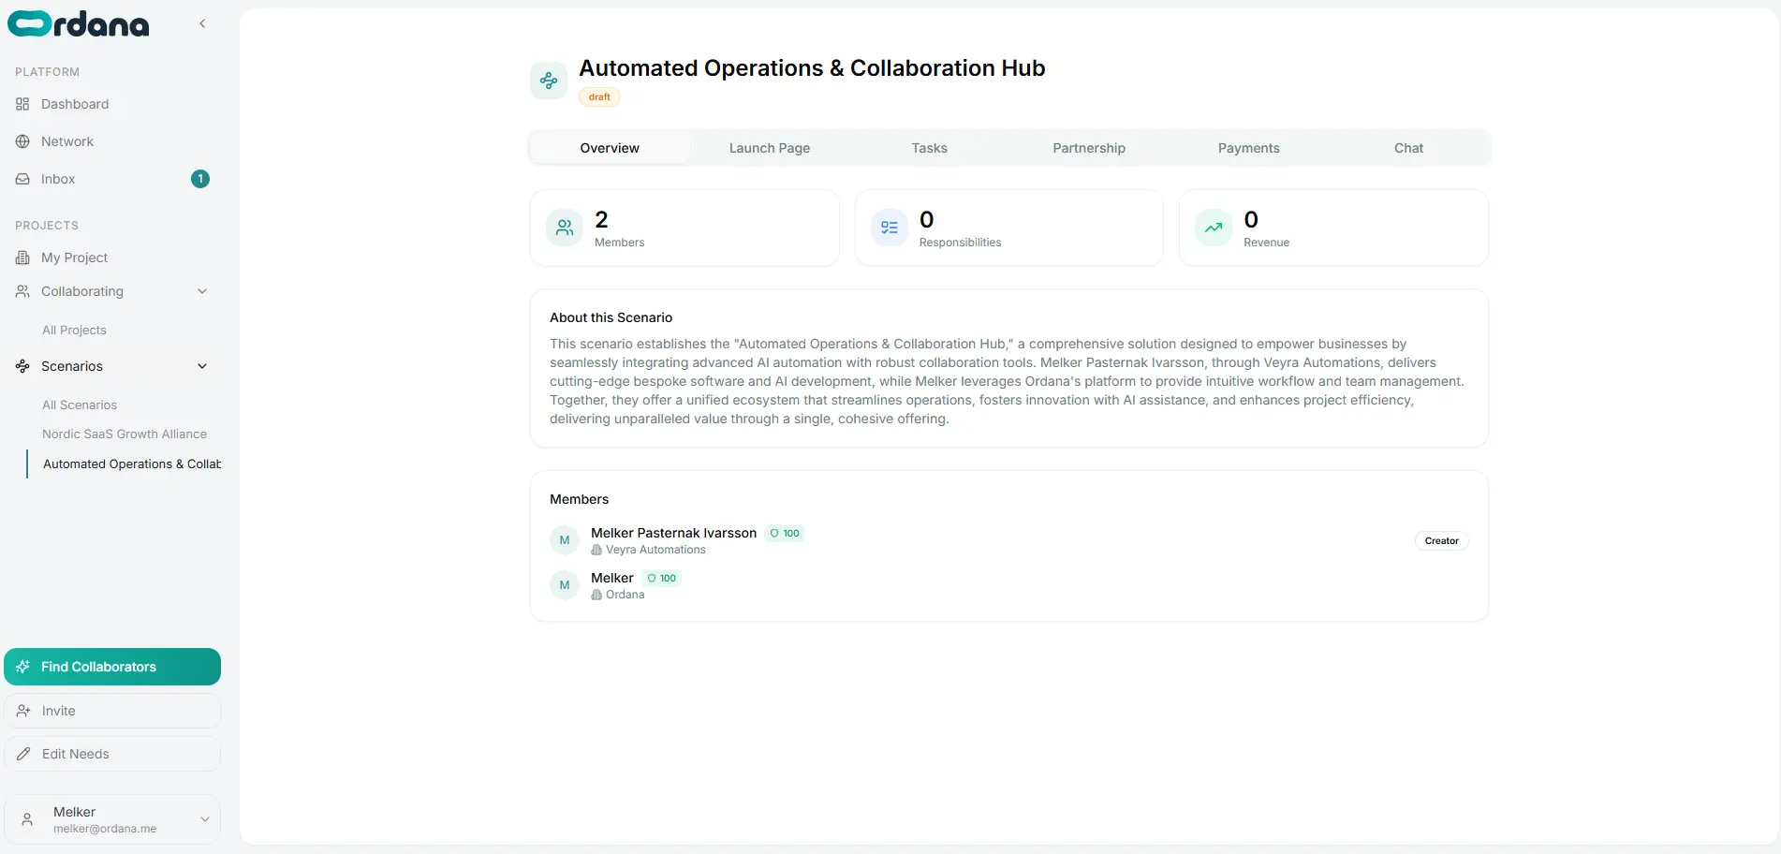Viewport: 1781px width, 854px height.
Task: Click the 2 Members count
Action: pos(601,219)
